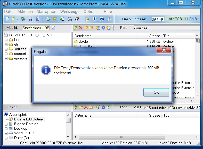The height and width of the screenshot is (149, 203).
Task: Open the Werkzeuge menu
Action: (x=70, y=12)
